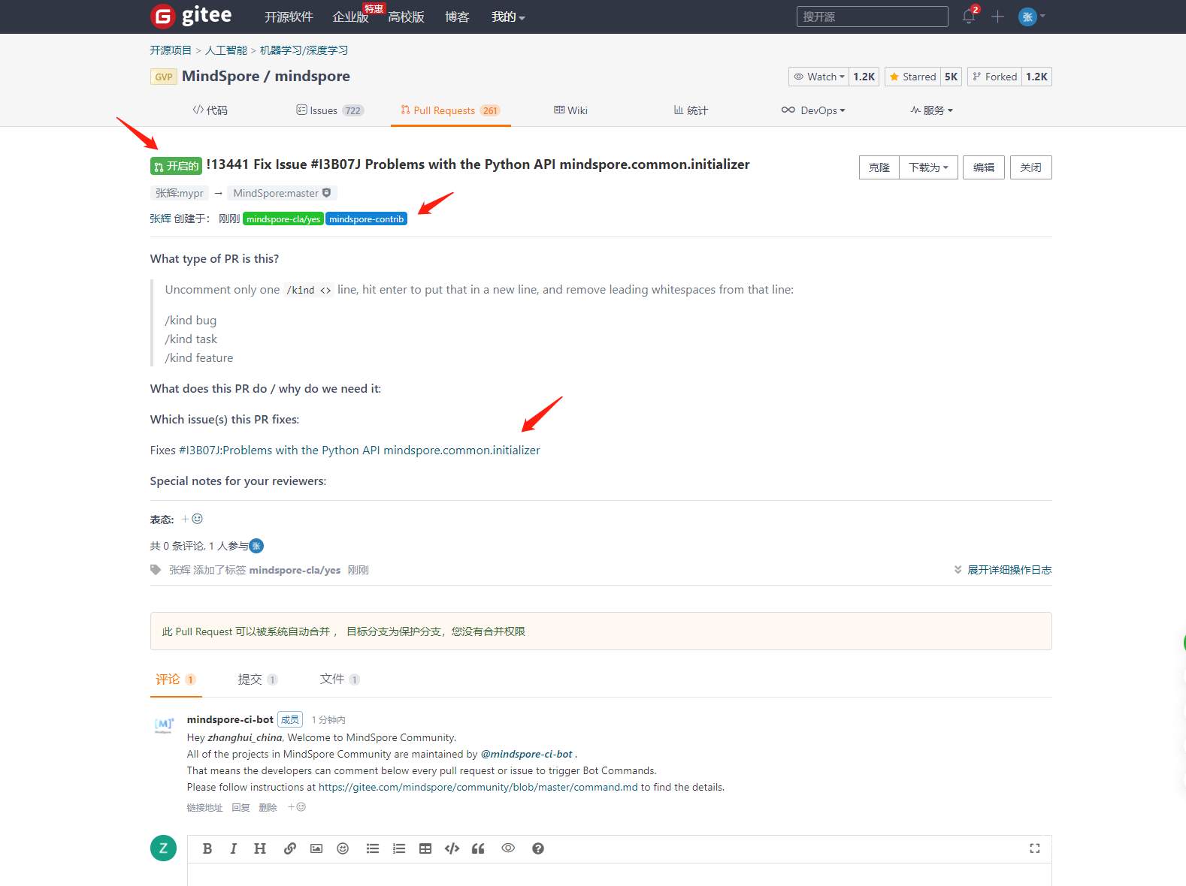Screen dimensions: 1186x886
Task: Expand the detailed operation log (展开详细操作日志)
Action: coord(1003,570)
